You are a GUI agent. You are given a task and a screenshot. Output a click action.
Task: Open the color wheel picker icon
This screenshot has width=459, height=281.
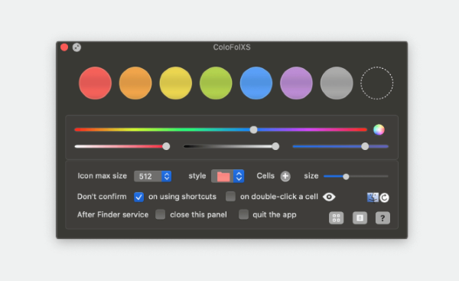[x=379, y=129]
